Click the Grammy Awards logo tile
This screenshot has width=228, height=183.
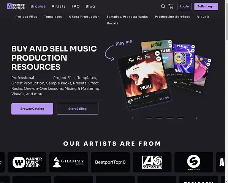[69, 162]
